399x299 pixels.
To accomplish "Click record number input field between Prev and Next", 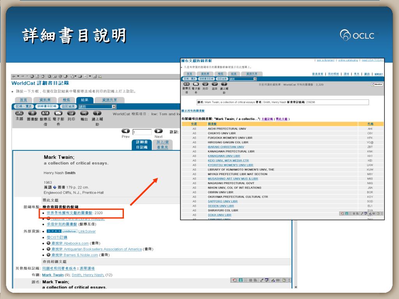I will [x=142, y=132].
